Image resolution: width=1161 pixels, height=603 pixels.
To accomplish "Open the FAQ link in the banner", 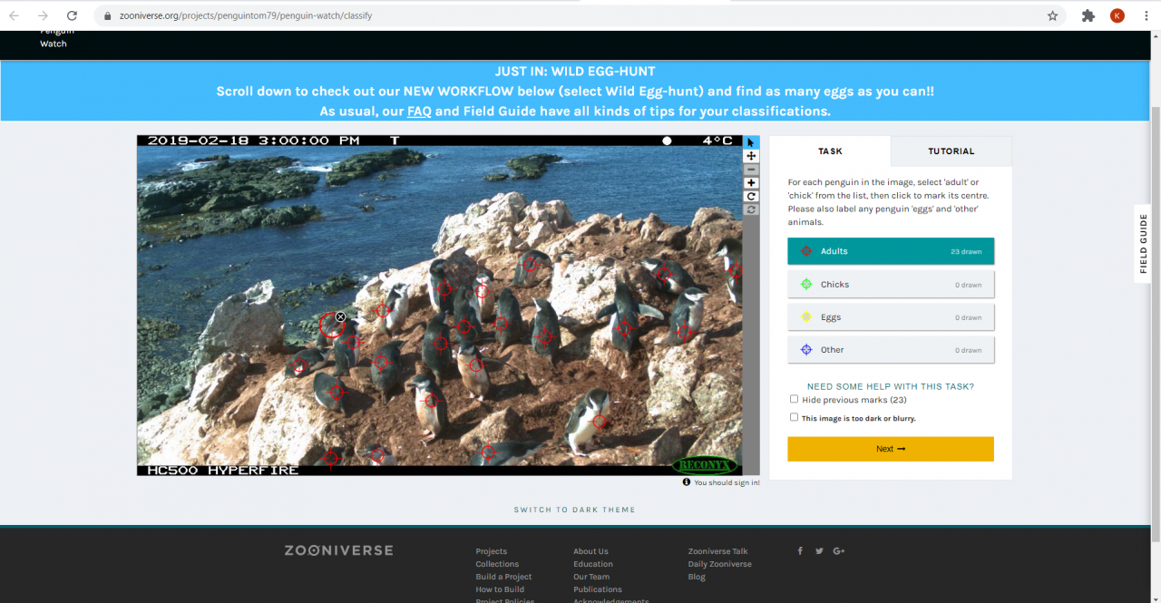I will click(419, 112).
